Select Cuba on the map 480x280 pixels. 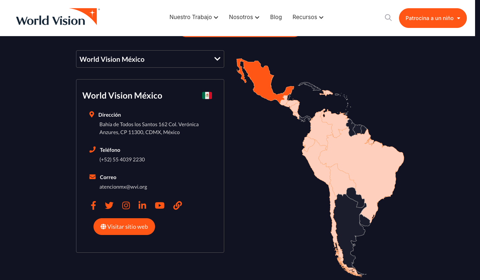click(309, 86)
